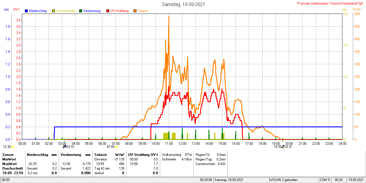The height and width of the screenshot is (183, 366).
Task: Click the orange 'W/m²' axis unit label
Action: 357,9
